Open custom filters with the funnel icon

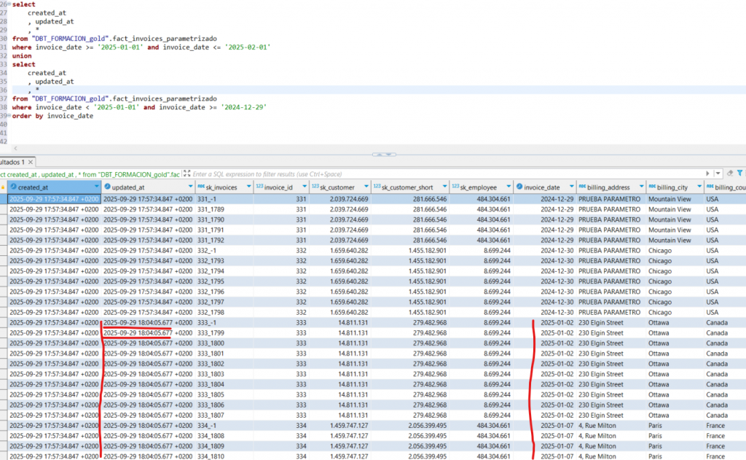tap(740, 174)
